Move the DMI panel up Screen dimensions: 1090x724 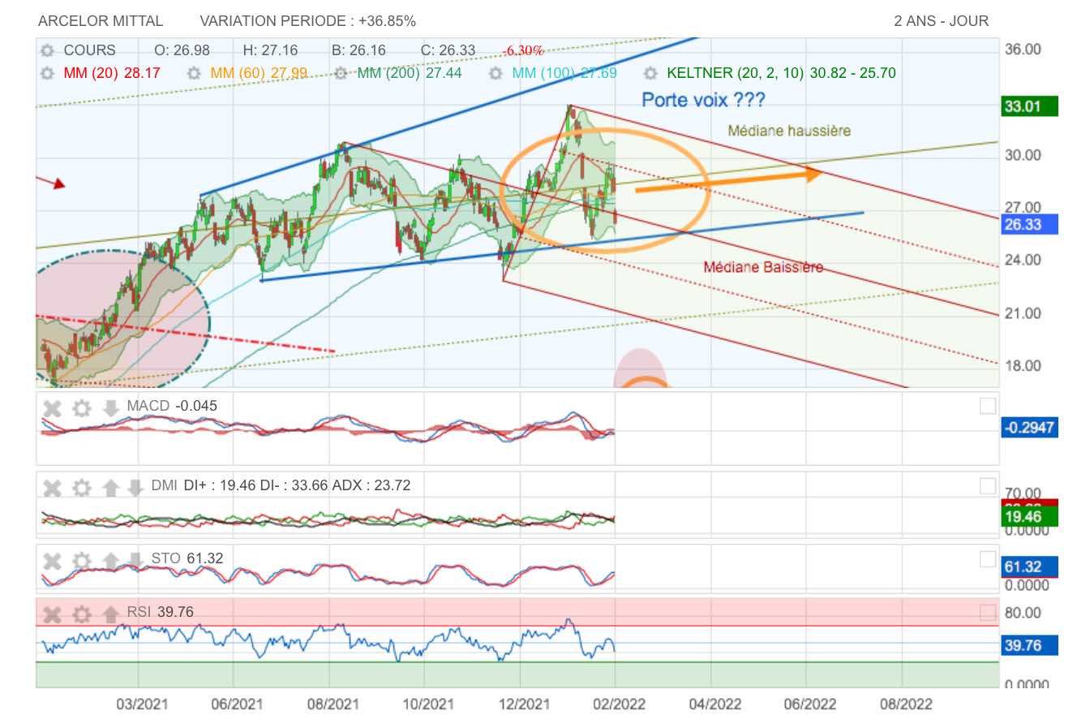110,487
